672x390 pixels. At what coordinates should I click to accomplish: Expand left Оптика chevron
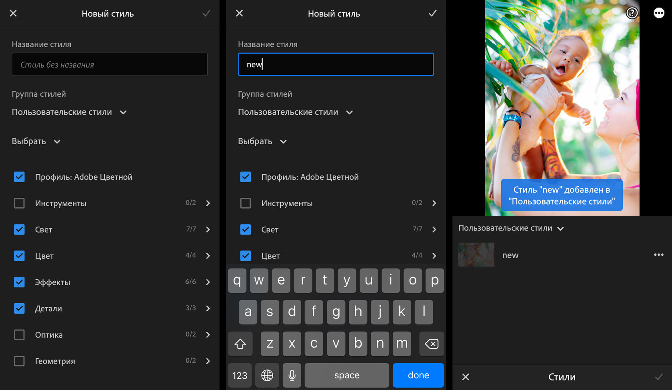tap(208, 334)
